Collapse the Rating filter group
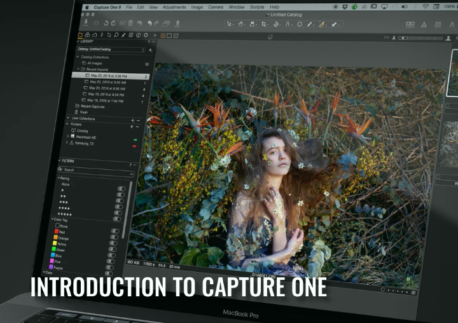The height and width of the screenshot is (323, 458). 59,177
